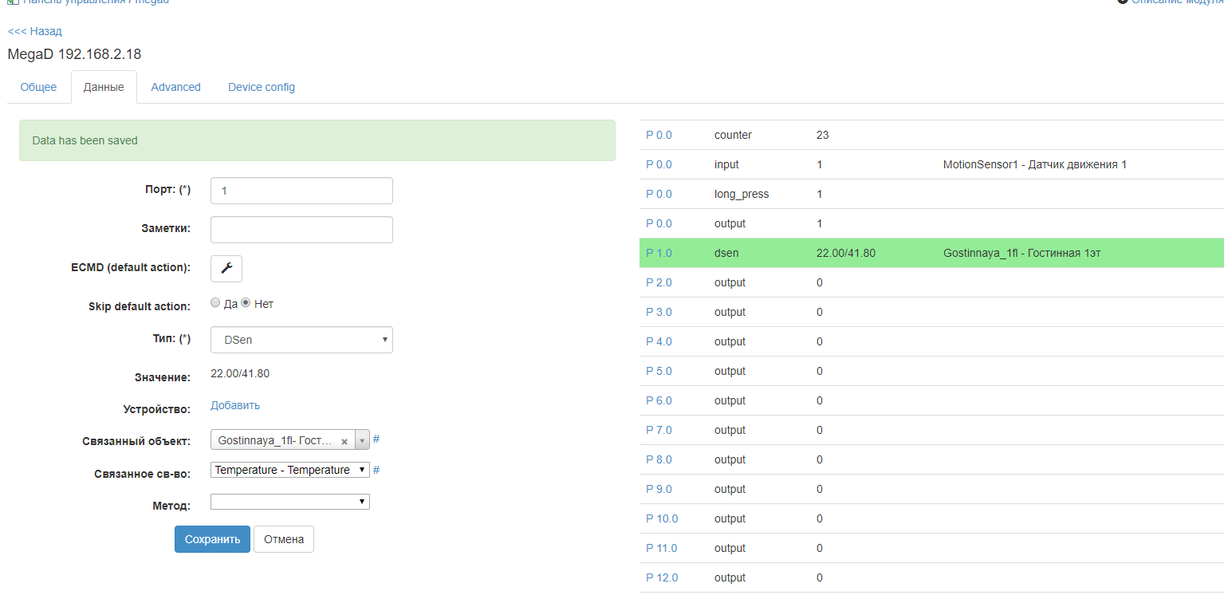Click the # link beside Связанное св-во

point(376,470)
